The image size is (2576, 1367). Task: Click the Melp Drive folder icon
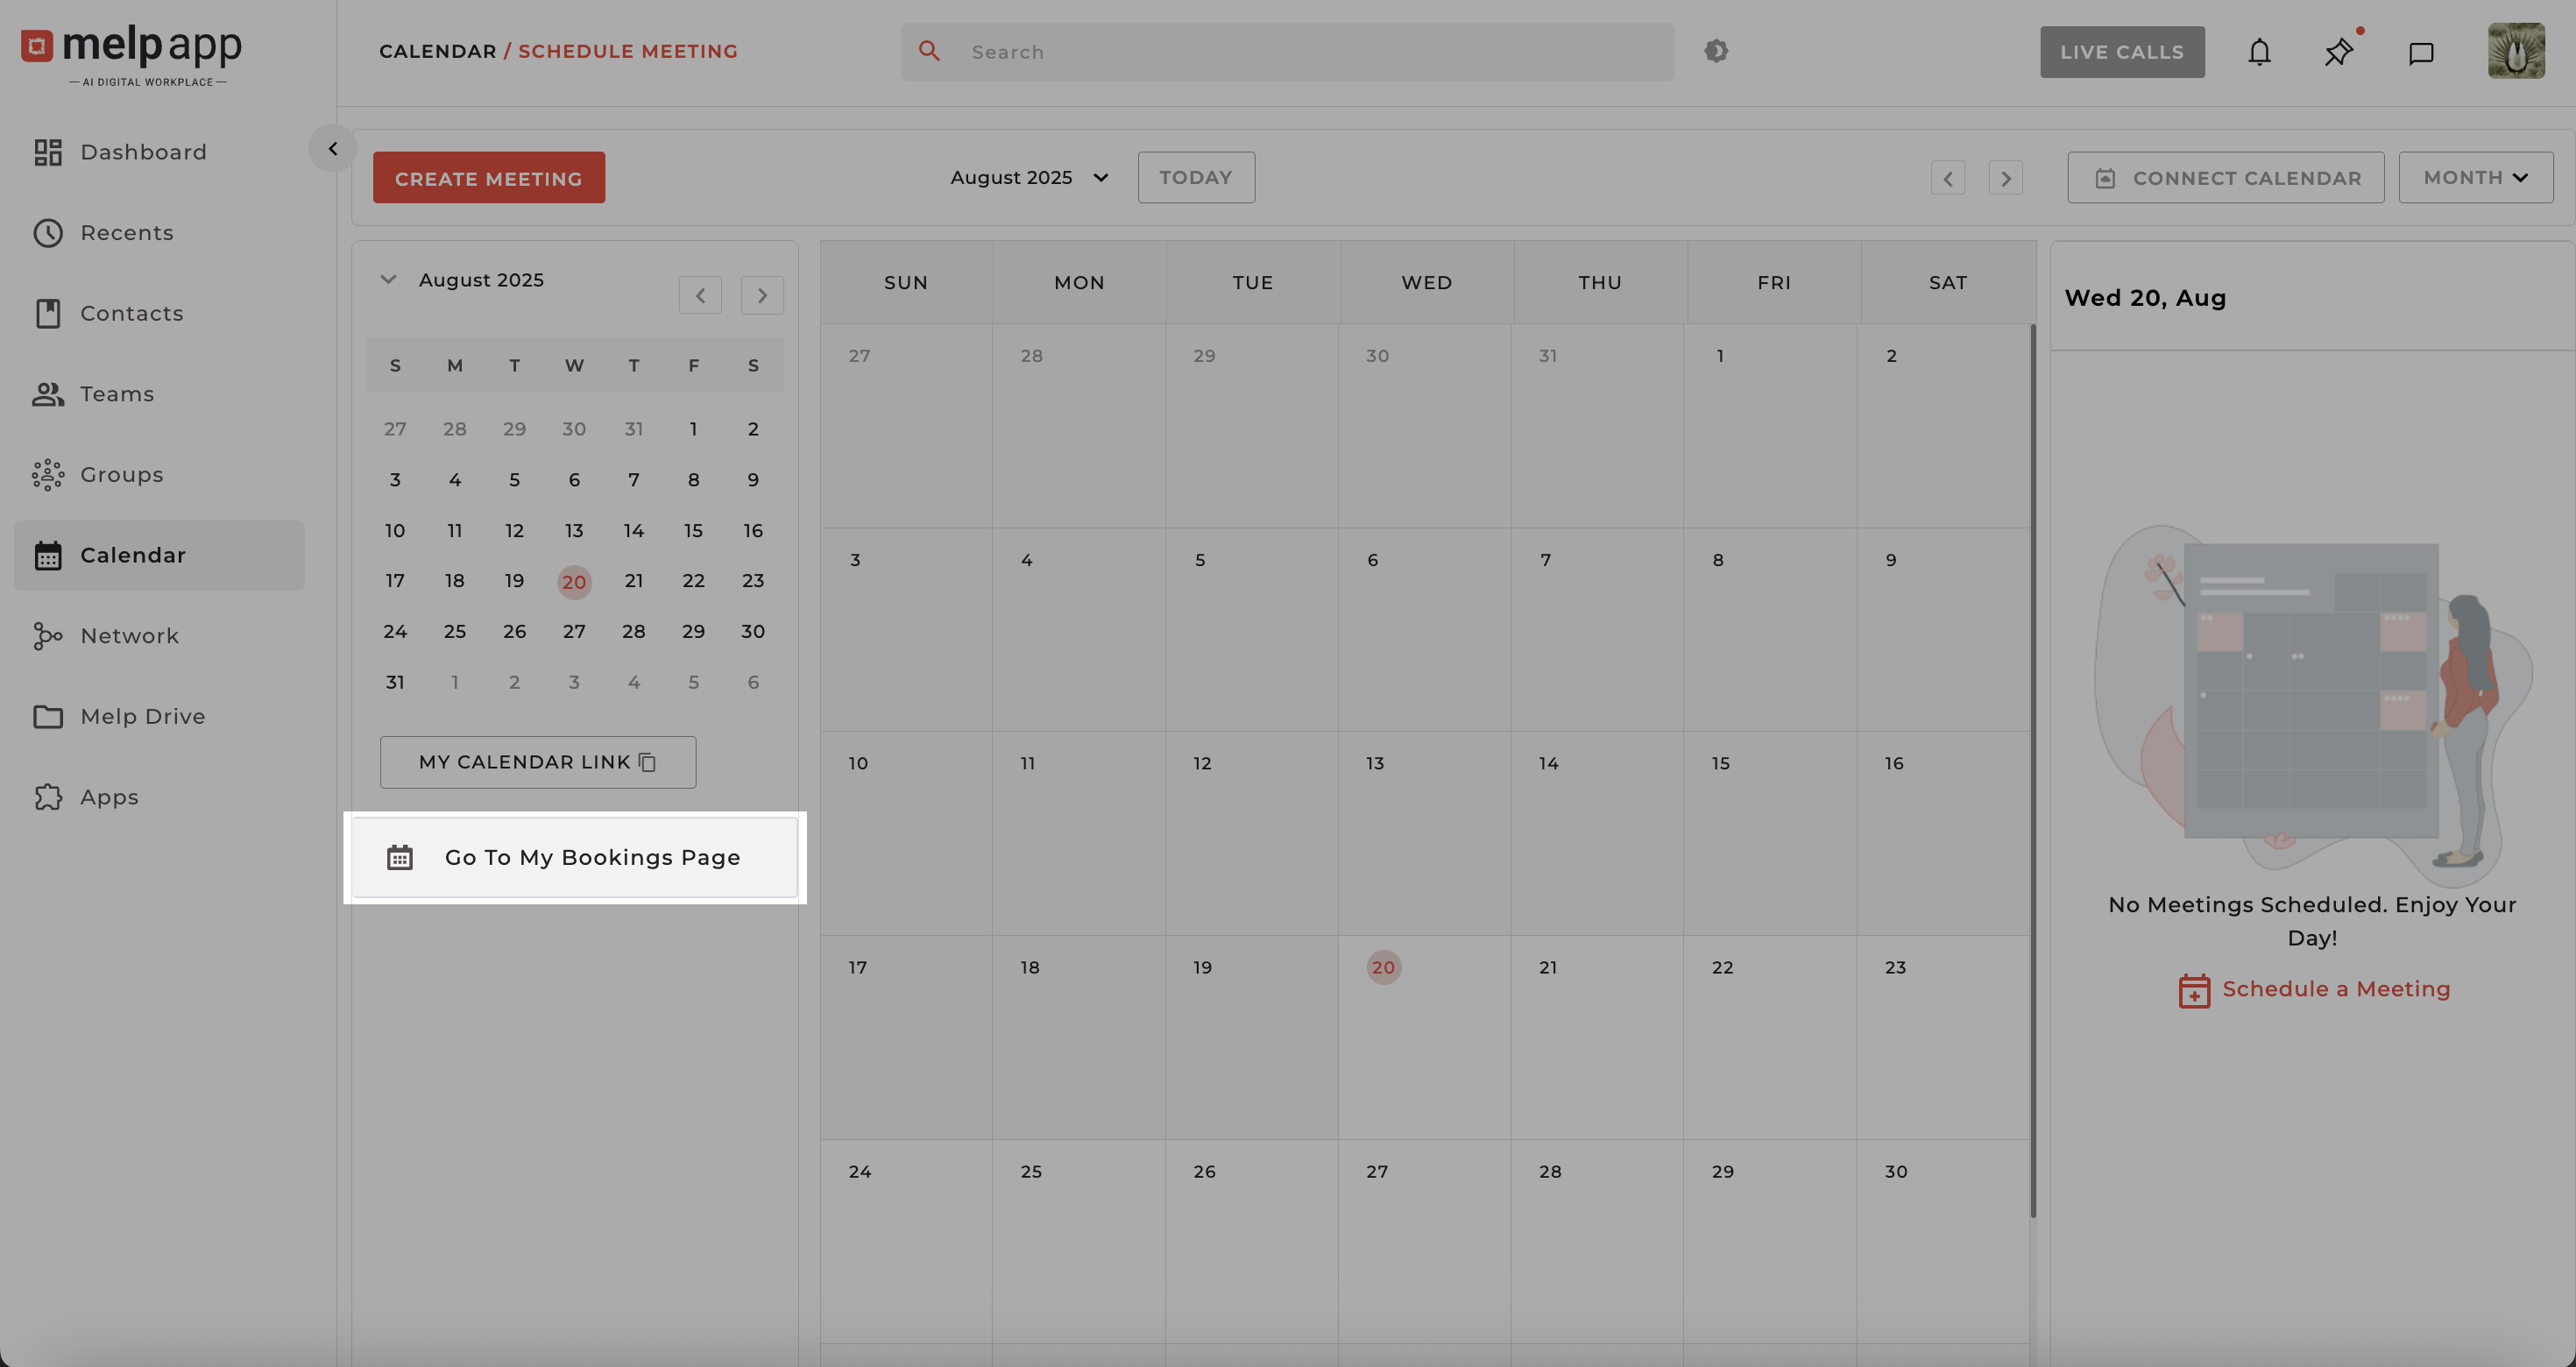click(x=47, y=717)
